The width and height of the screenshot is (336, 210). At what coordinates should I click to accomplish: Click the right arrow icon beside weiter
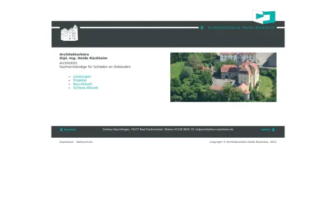coord(274,130)
